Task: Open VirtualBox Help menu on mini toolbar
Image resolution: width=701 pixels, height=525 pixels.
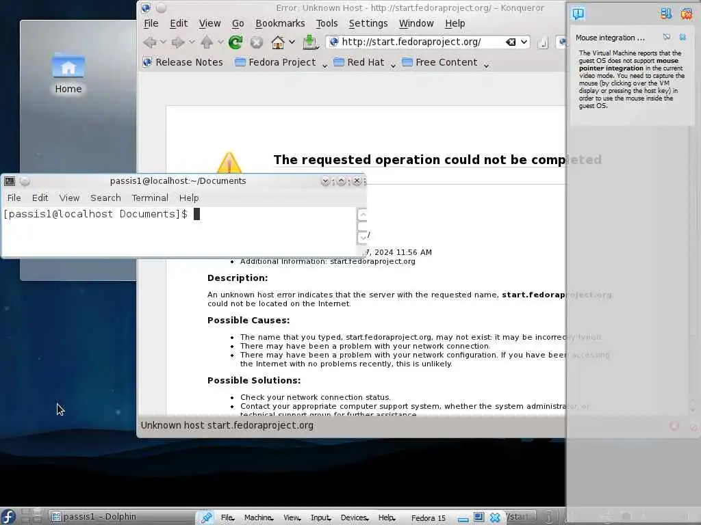Action: pyautogui.click(x=387, y=518)
